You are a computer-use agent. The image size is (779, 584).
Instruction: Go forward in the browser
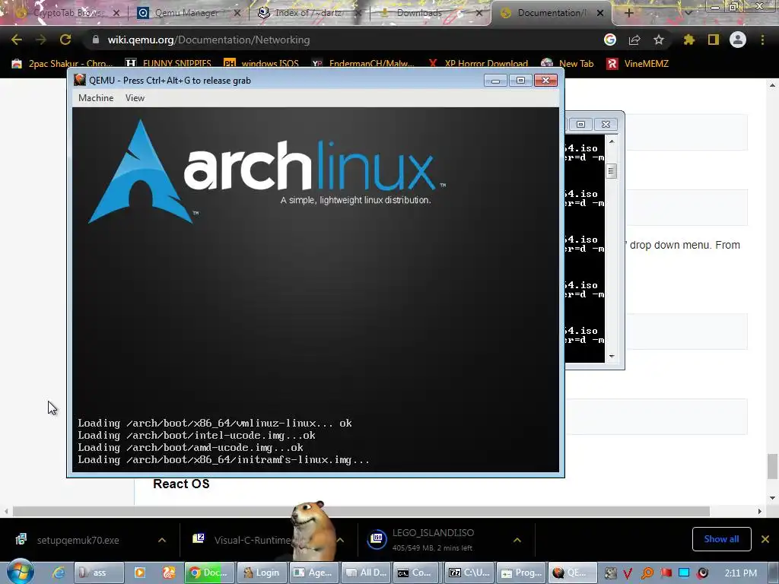coord(41,40)
